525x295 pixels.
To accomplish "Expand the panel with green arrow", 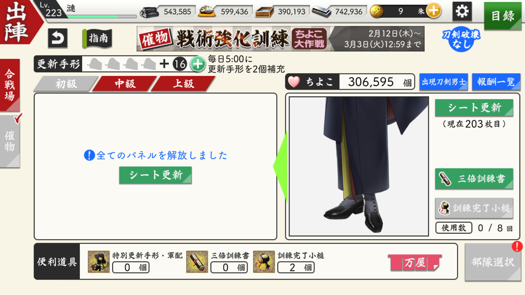I will [280, 167].
